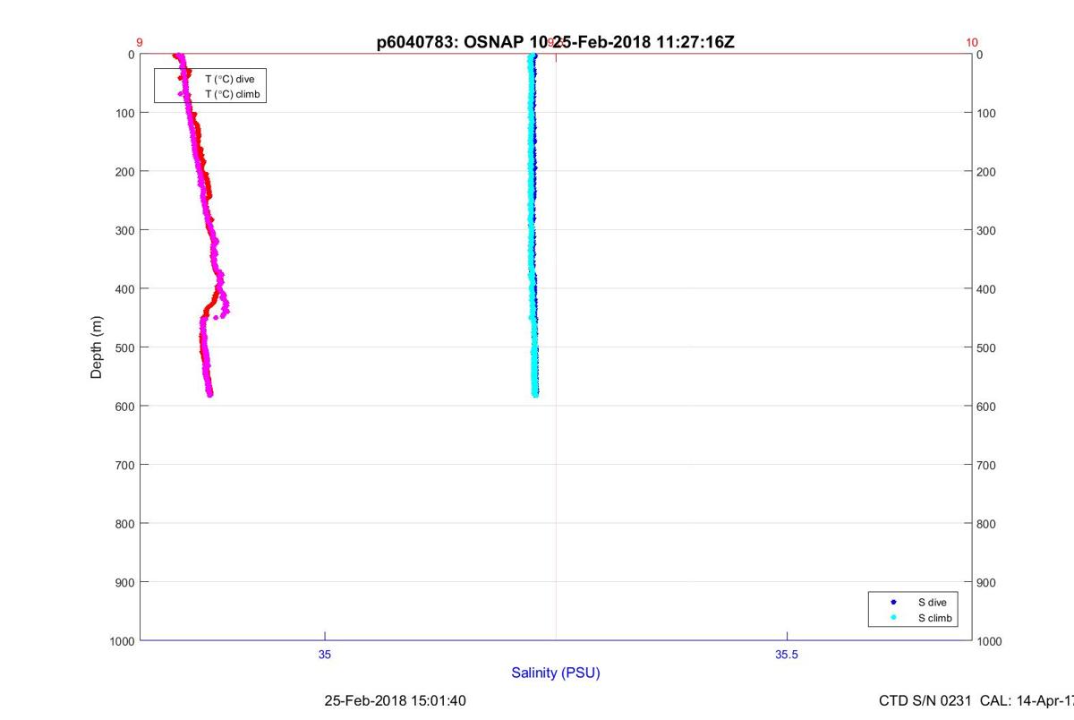Click the red 9 tick on temperature axis

(x=140, y=42)
